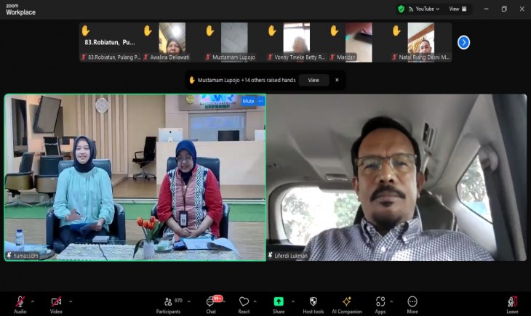Image resolution: width=531 pixels, height=316 pixels.
Task: Expand the Apps options caret
Action: pyautogui.click(x=391, y=301)
